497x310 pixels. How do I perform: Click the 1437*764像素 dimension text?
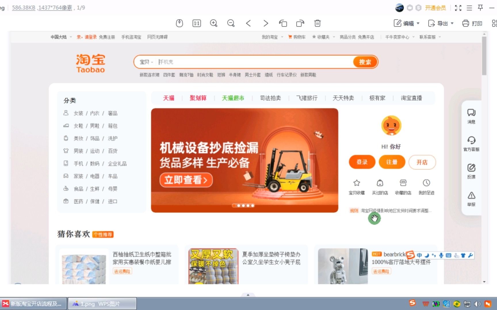point(56,8)
